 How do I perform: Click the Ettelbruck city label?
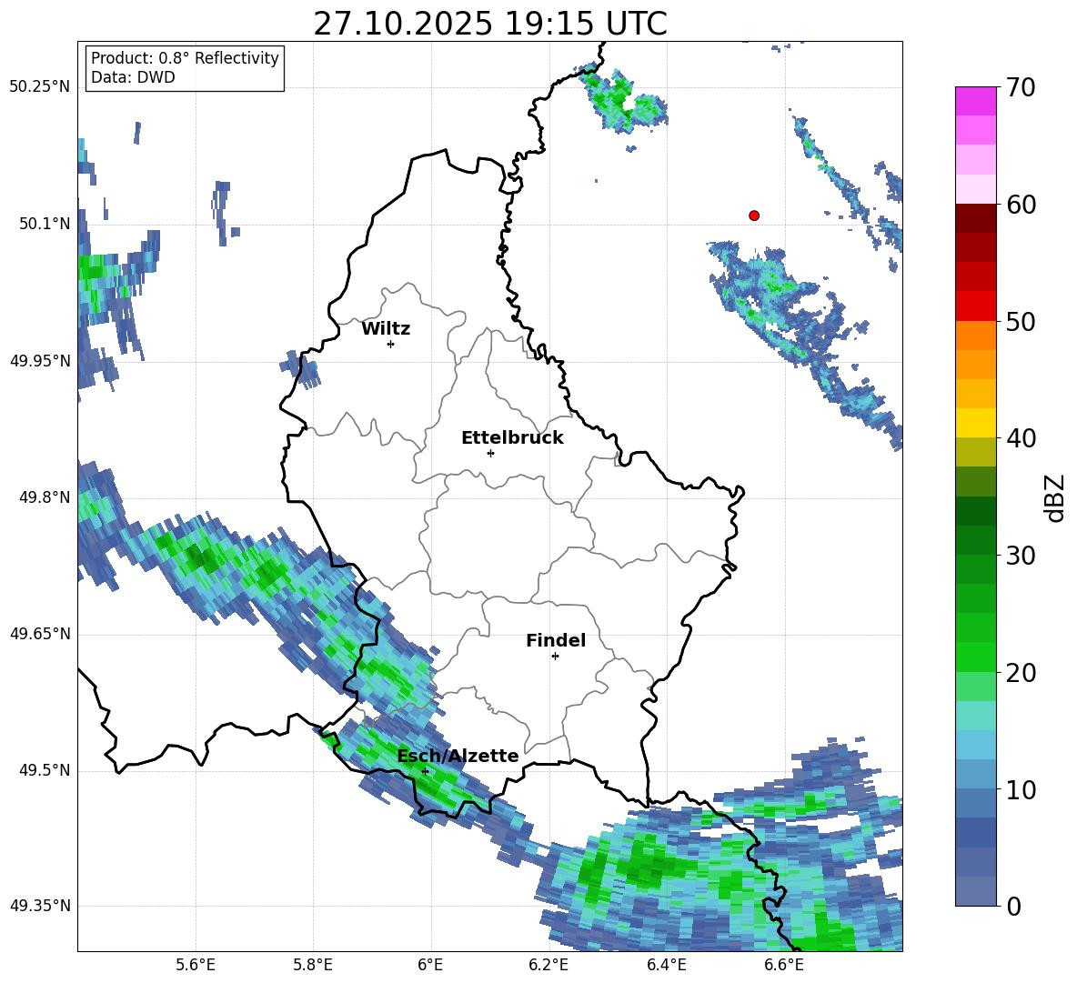pyautogui.click(x=512, y=438)
